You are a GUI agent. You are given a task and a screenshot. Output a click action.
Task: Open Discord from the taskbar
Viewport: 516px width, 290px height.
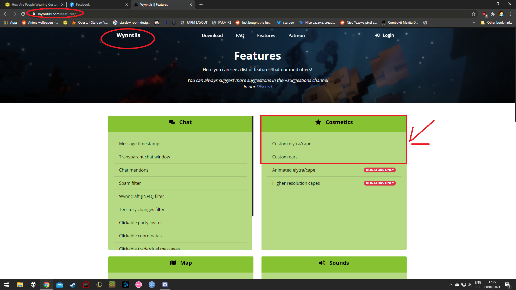click(x=165, y=284)
